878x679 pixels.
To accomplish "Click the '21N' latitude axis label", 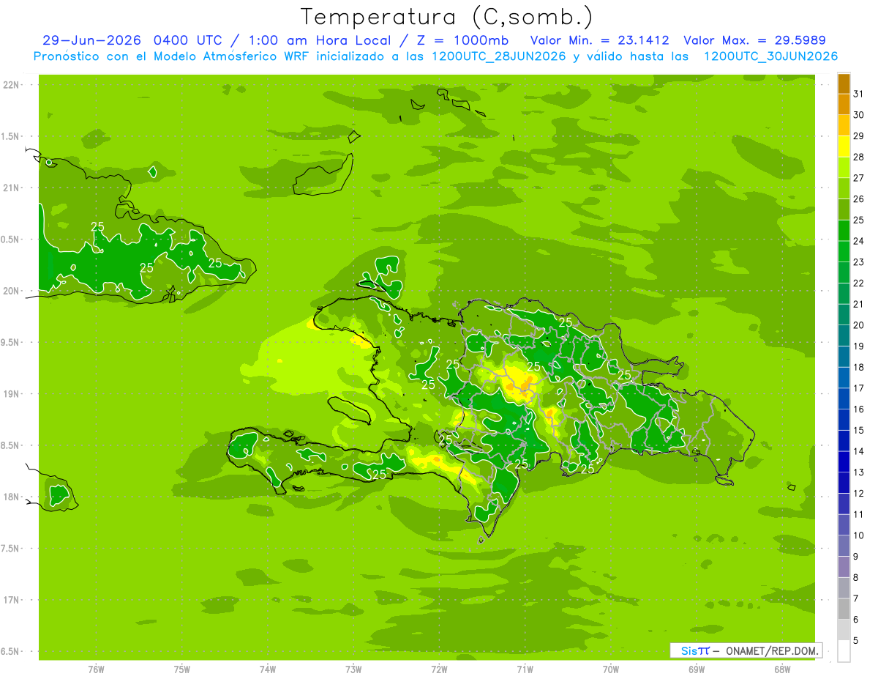I will [x=12, y=188].
